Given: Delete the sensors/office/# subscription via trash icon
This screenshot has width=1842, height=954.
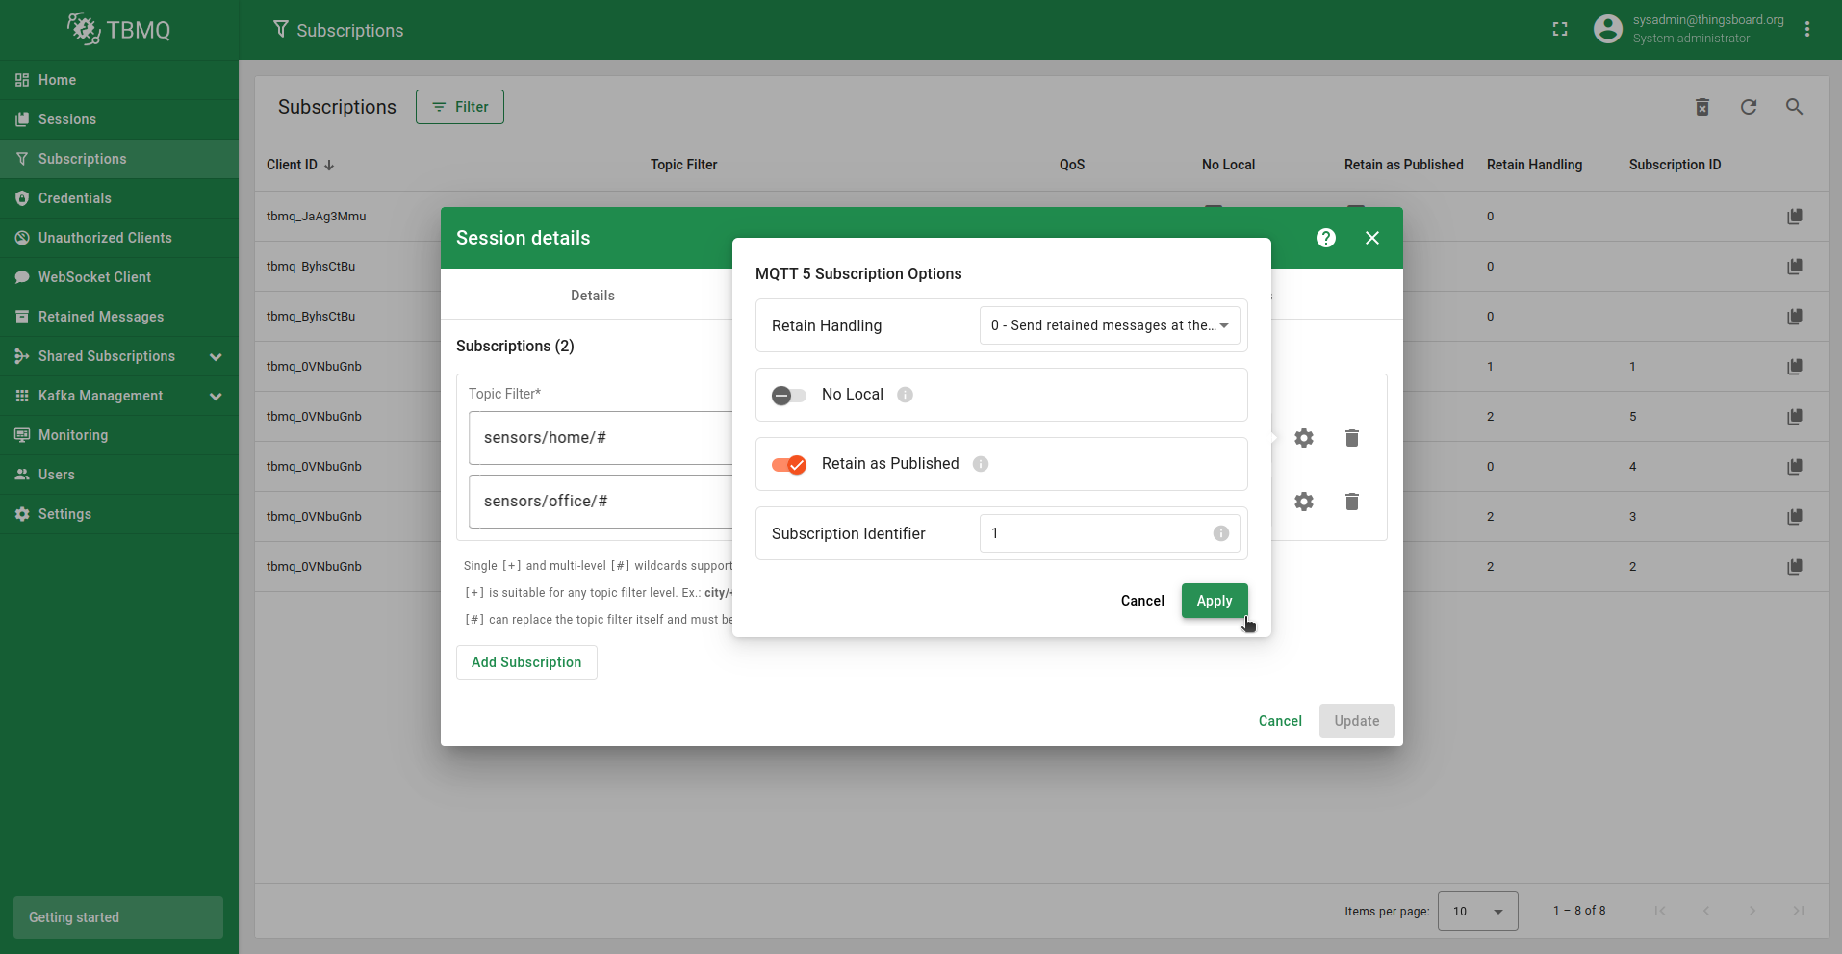Looking at the screenshot, I should (1351, 502).
